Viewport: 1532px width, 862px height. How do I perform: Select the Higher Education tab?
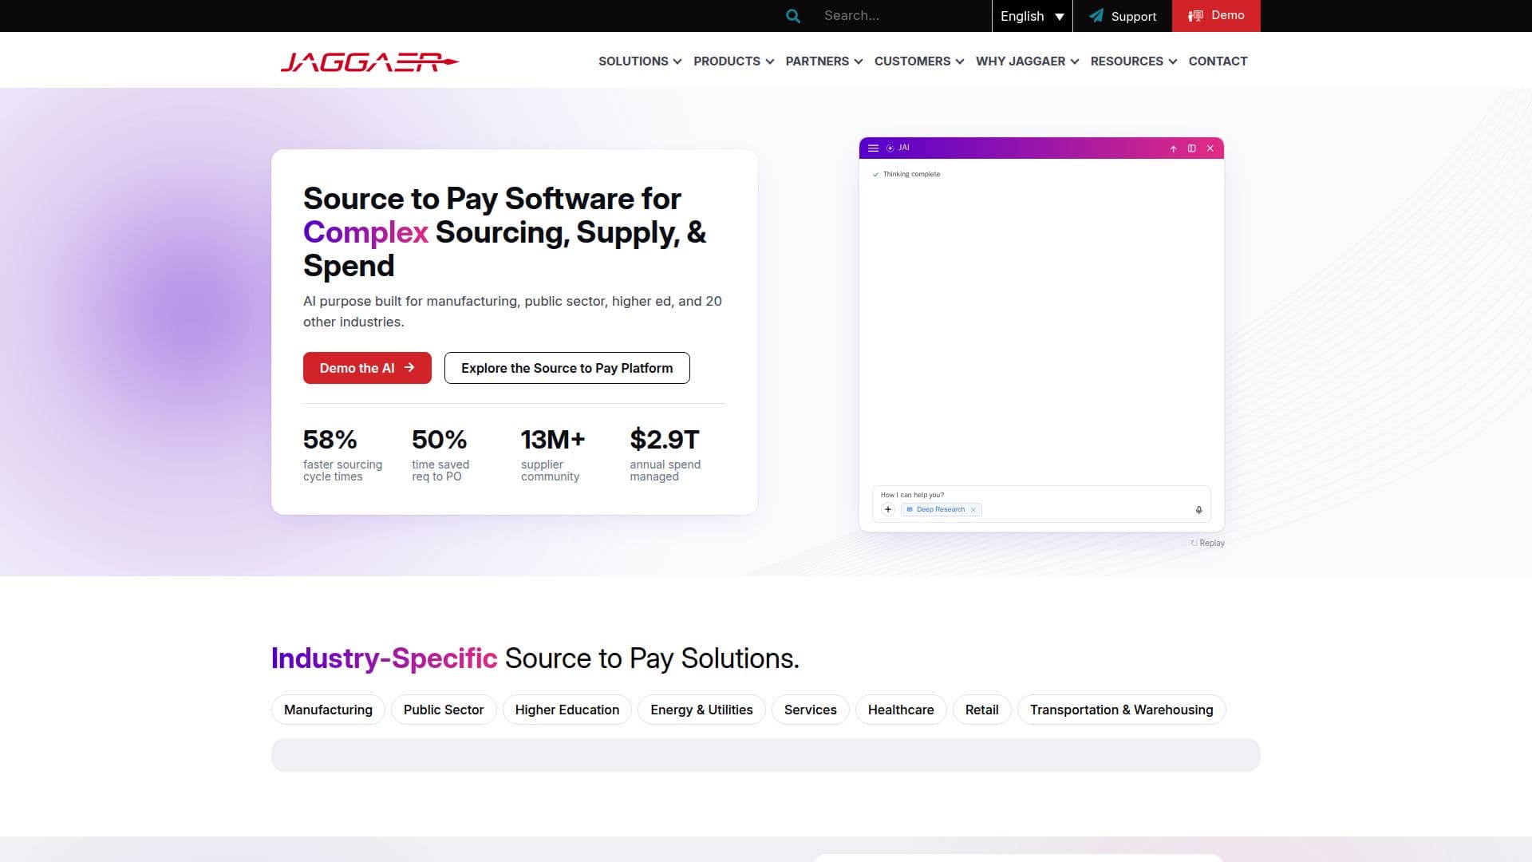pos(567,710)
